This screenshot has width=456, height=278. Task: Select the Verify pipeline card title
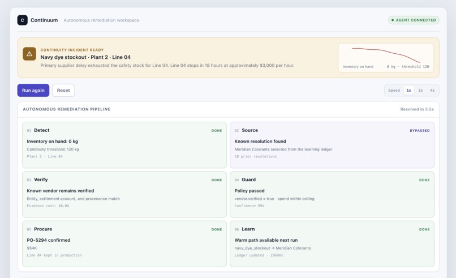coord(41,179)
